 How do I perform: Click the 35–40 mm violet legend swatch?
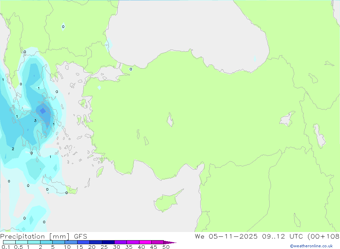click(133, 242)
